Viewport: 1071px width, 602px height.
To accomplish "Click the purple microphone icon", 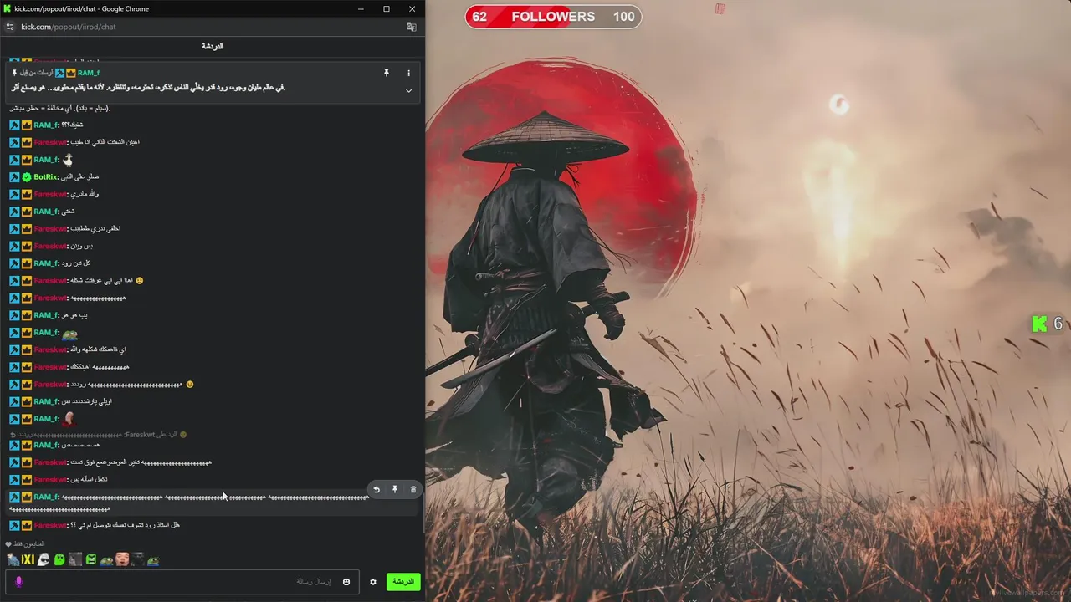I will pyautogui.click(x=18, y=582).
